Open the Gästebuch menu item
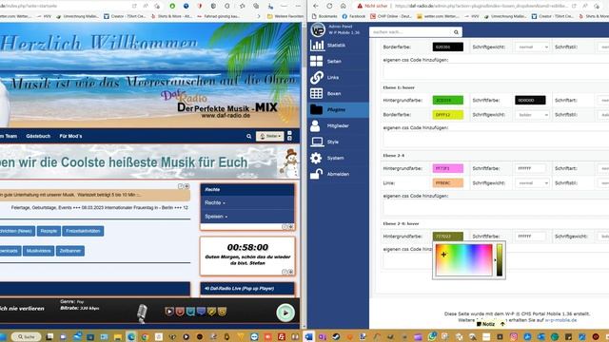Image resolution: width=609 pixels, height=342 pixels. (38, 136)
